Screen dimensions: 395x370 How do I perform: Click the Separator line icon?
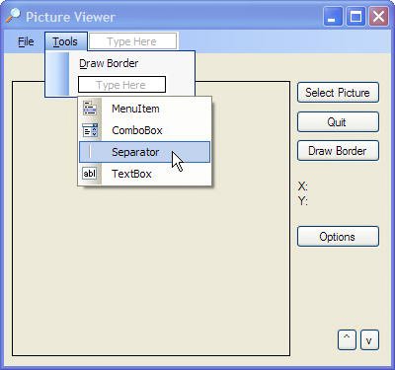(x=90, y=152)
